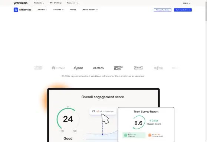Go to the Pricing page
Viewport: 207px width, 142px height.
tap(73, 10)
